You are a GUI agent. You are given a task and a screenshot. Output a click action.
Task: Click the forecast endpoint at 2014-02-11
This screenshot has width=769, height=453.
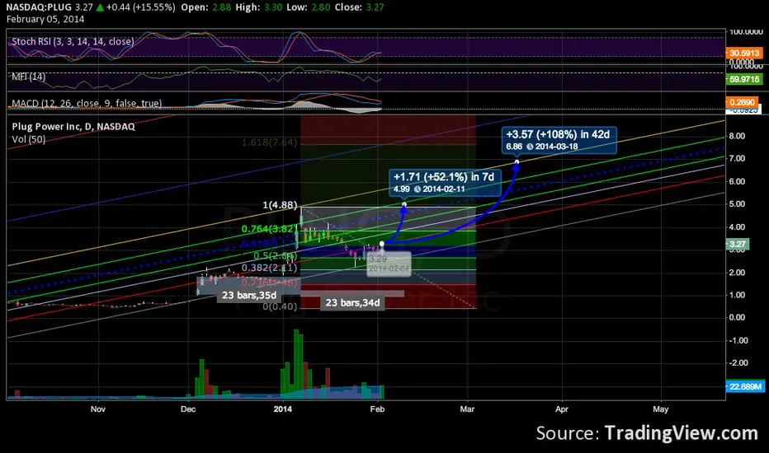tap(403, 204)
